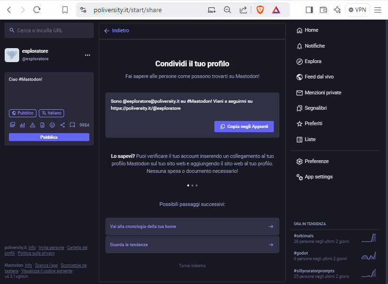The width and height of the screenshot is (388, 284).
Task: Click the browser forward arrow
Action: 23,10
